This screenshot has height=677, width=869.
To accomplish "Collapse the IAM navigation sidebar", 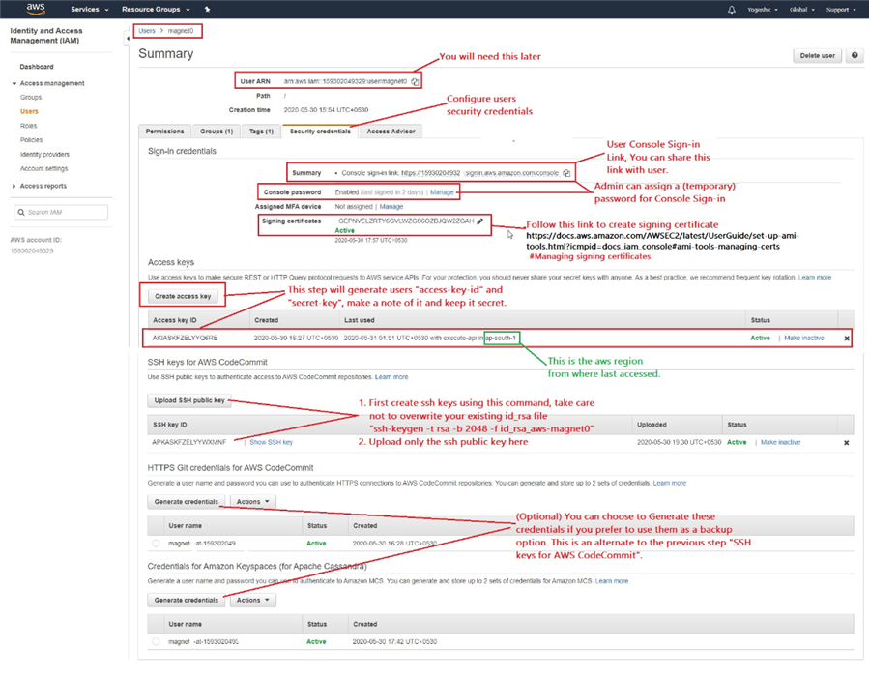I will coord(128,39).
